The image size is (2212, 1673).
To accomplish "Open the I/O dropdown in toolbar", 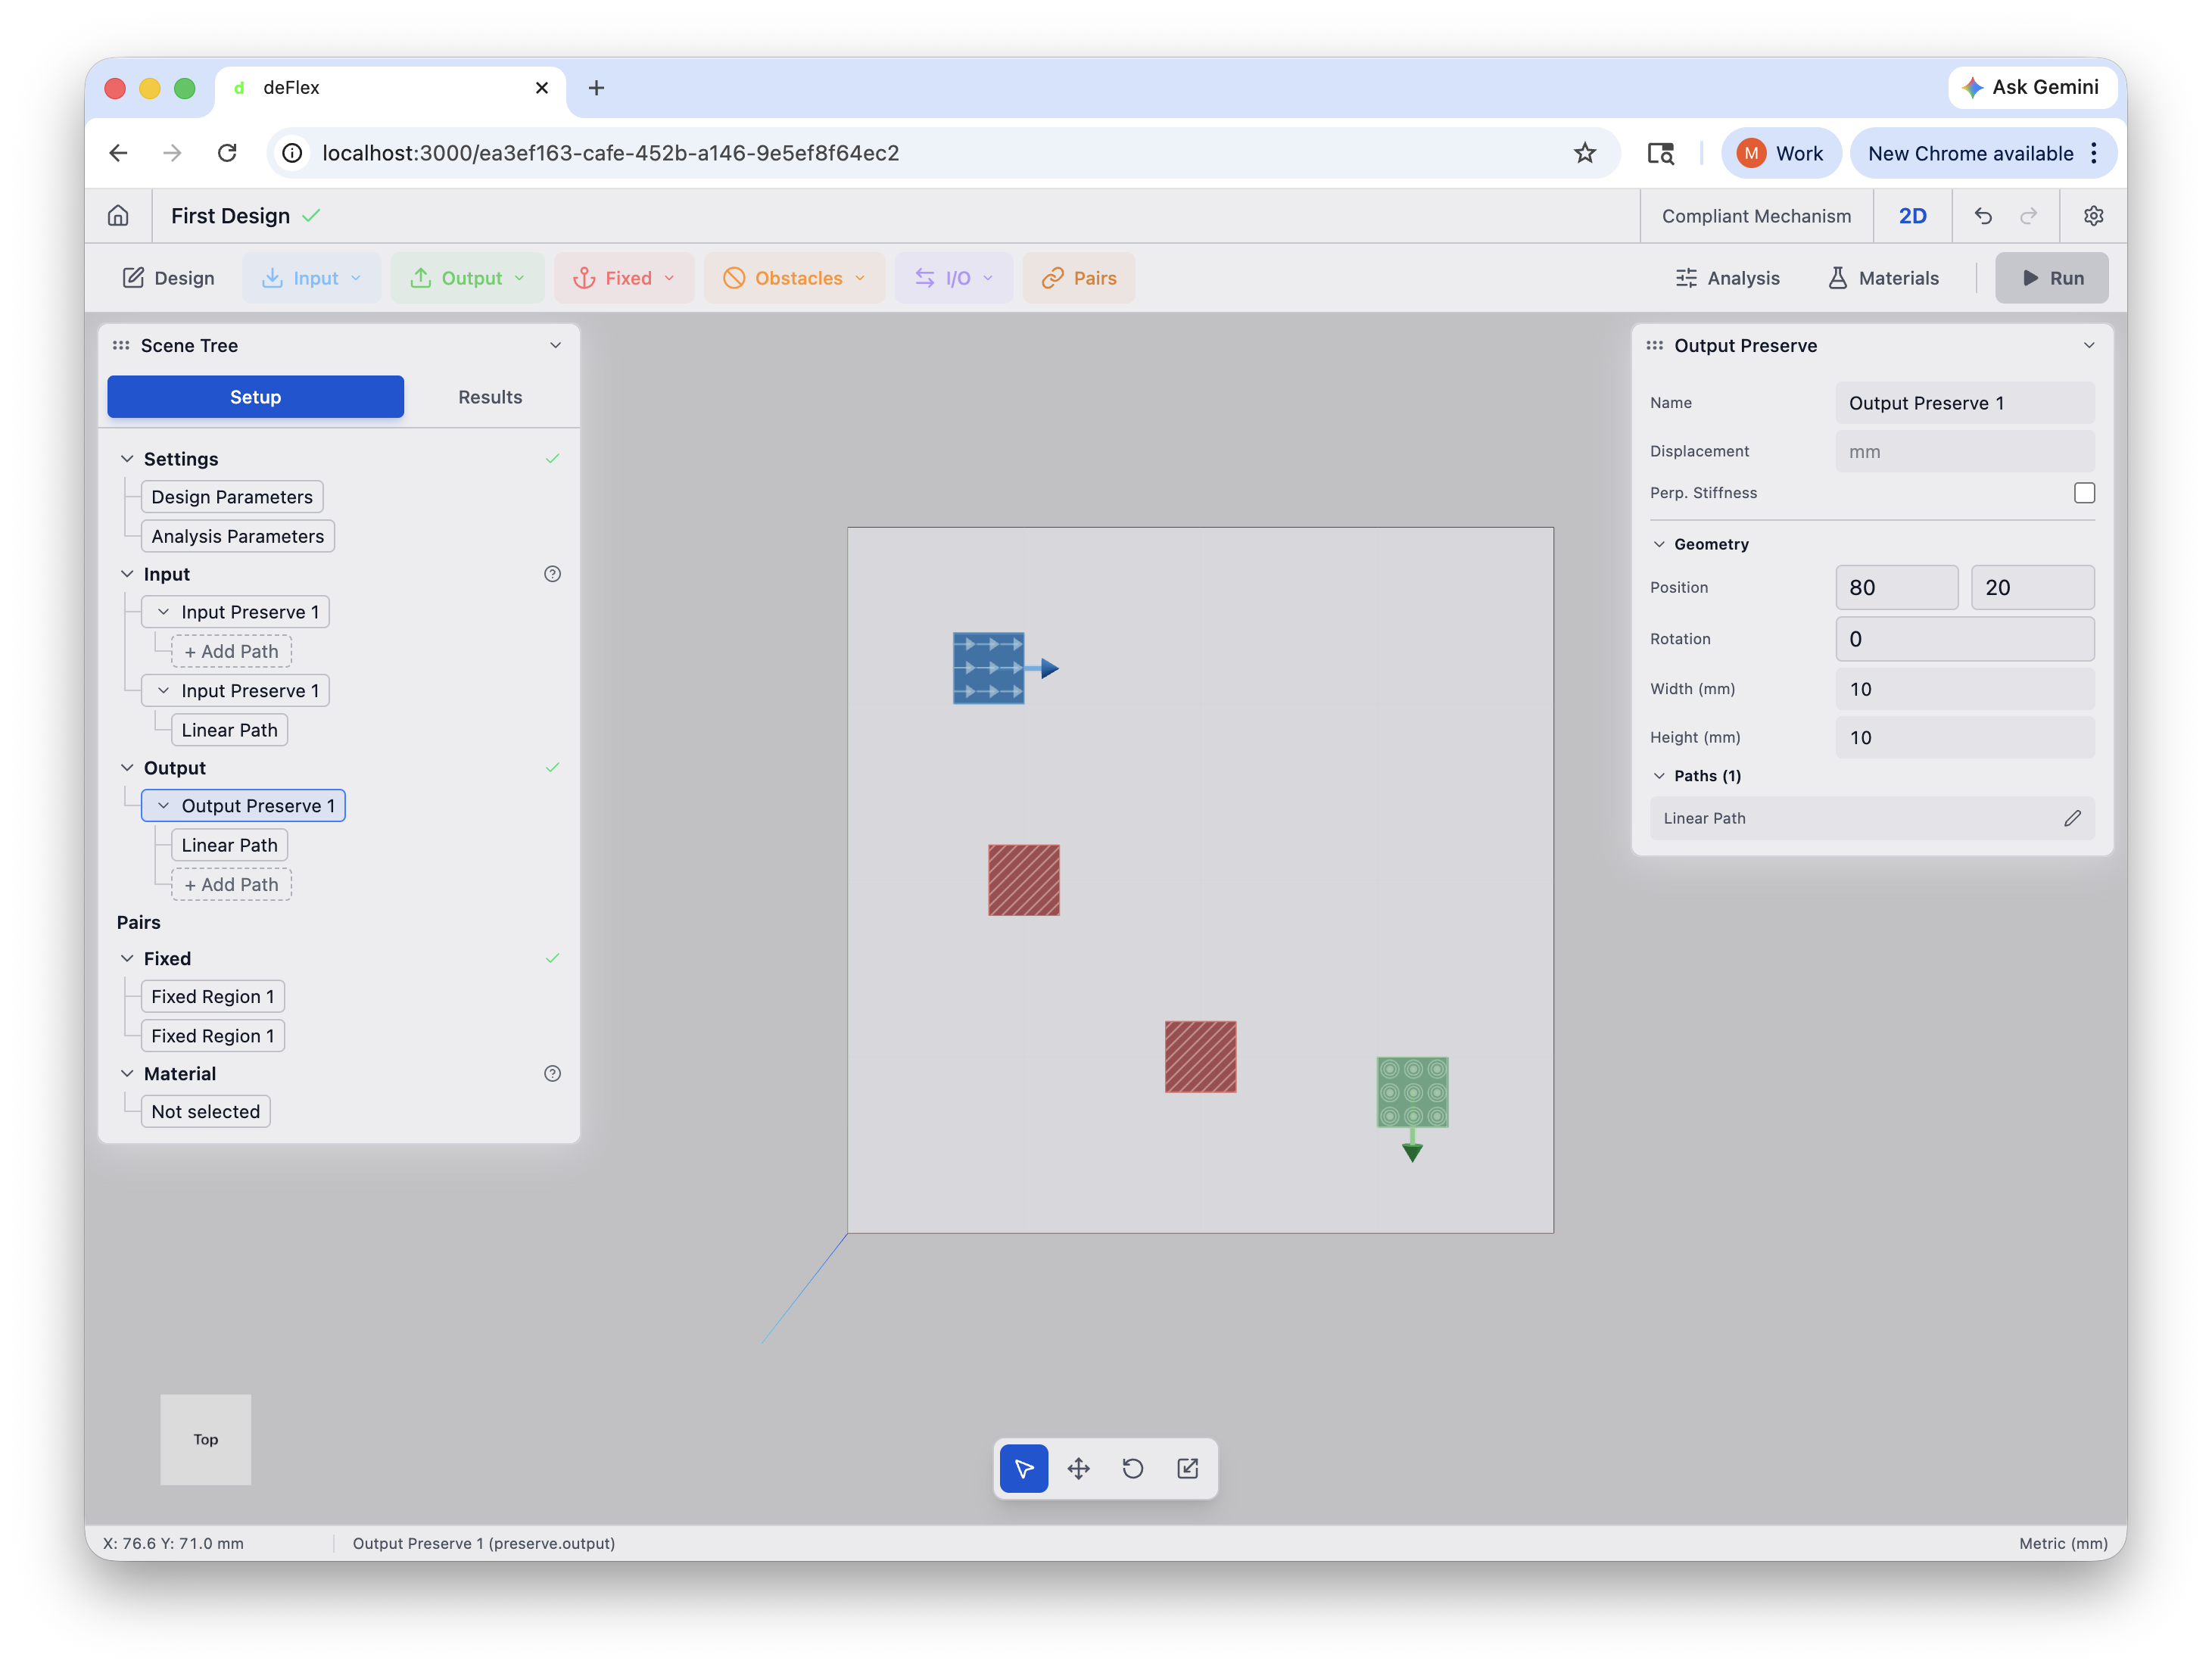I will coord(953,278).
